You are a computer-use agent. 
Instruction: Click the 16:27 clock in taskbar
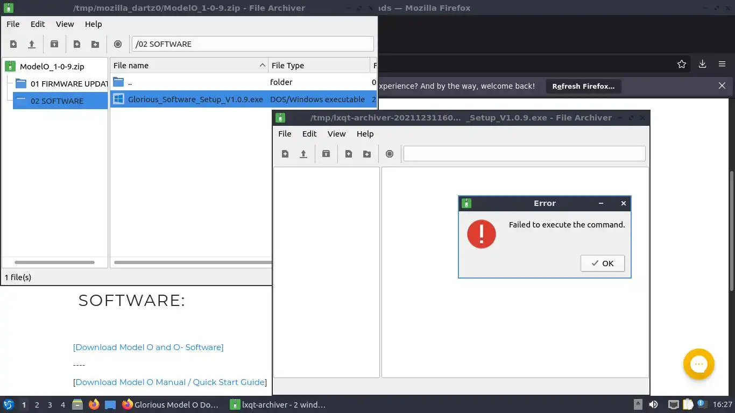[x=723, y=404]
